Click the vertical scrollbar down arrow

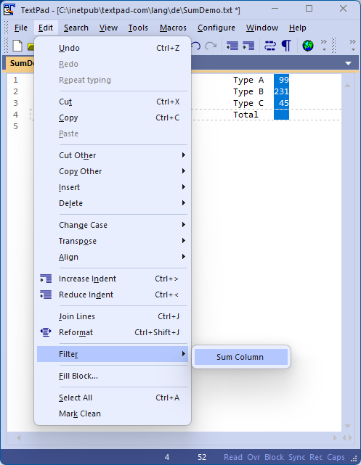[348, 426]
